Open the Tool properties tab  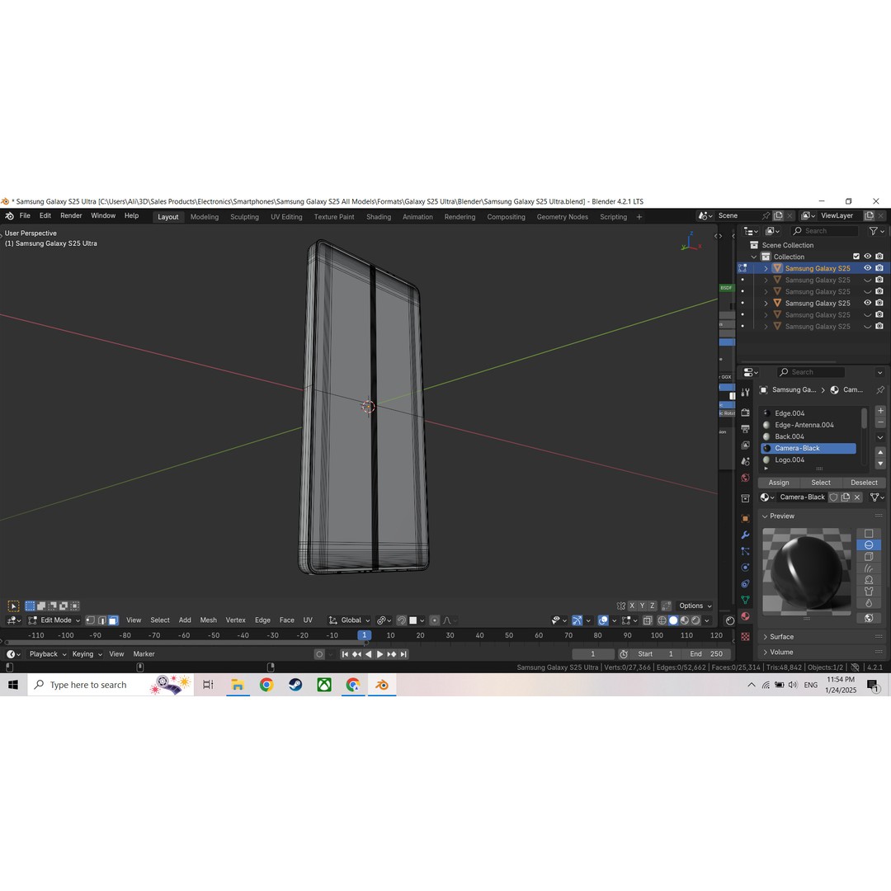click(746, 392)
